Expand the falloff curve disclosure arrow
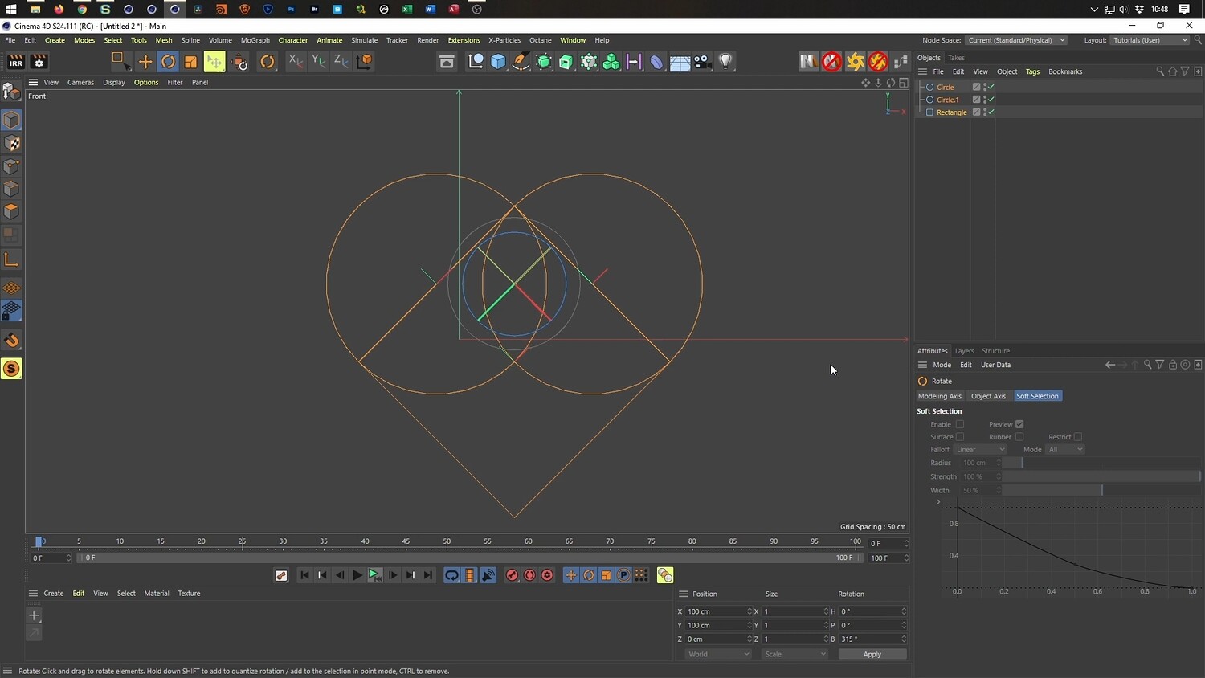Viewport: 1205px width, 678px height. click(x=938, y=502)
